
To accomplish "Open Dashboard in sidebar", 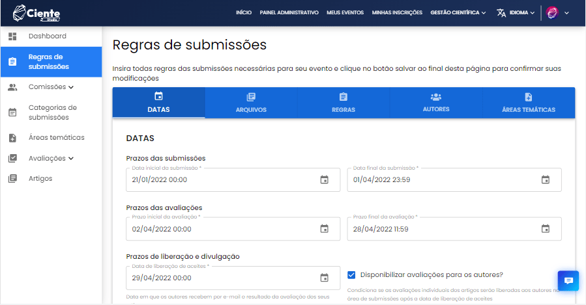I will pos(51,36).
